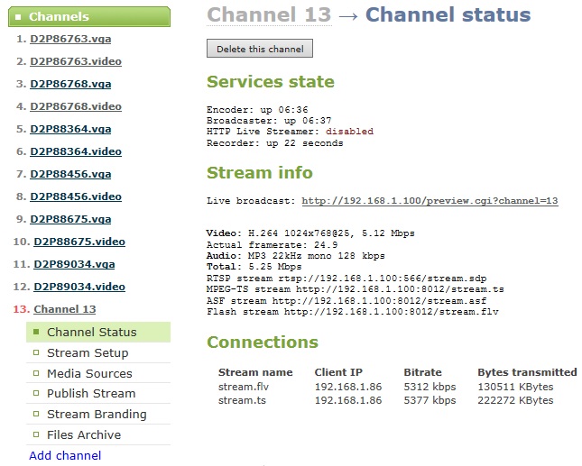This screenshot has height=466, width=582.
Task: Open the Channel Status menu item
Action: [x=91, y=333]
